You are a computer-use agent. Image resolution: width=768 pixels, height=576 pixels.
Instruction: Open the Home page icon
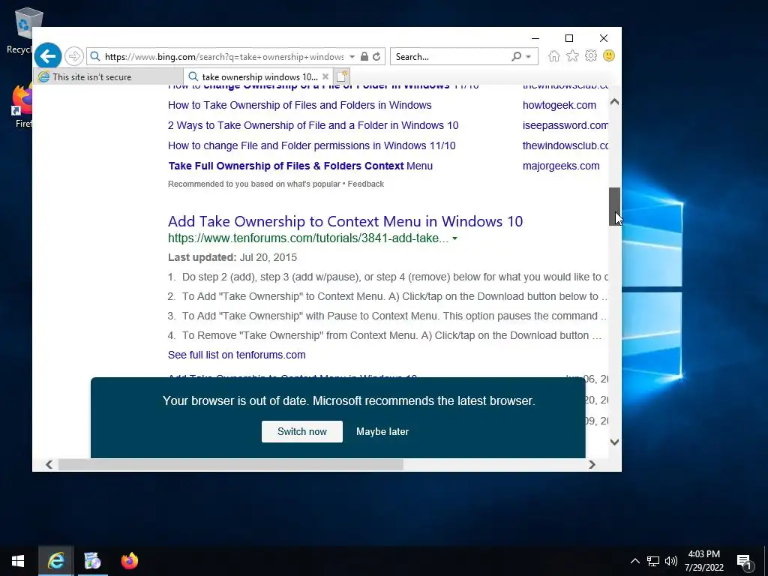[x=554, y=55]
